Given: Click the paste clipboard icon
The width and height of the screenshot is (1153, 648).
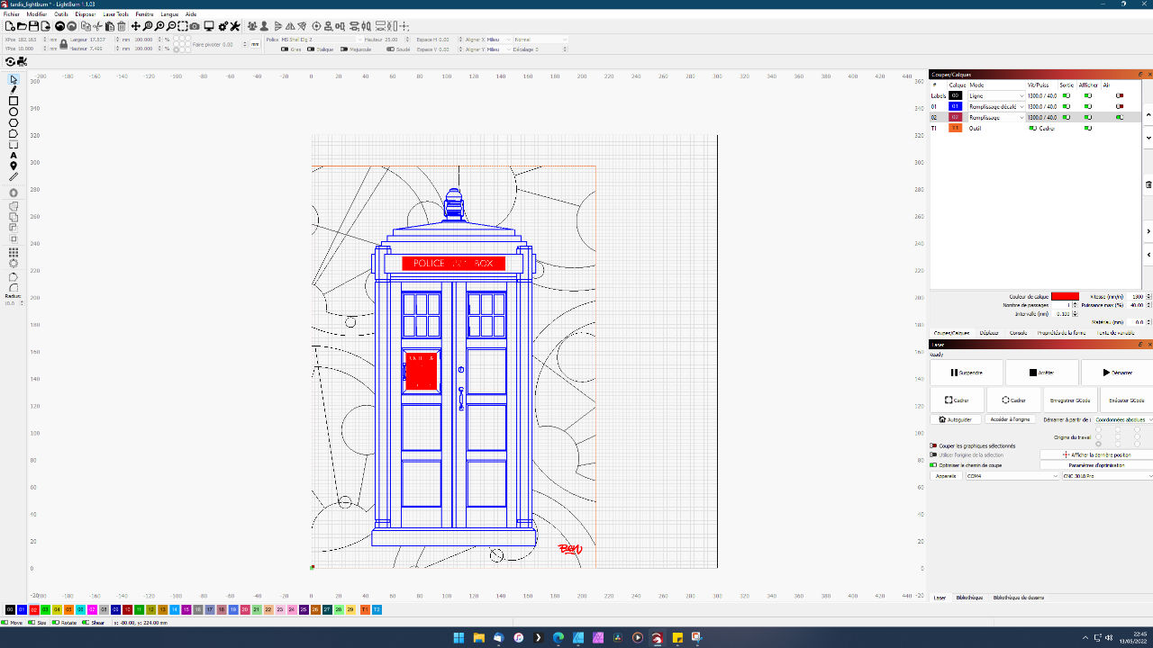Looking at the screenshot, I should 110,26.
